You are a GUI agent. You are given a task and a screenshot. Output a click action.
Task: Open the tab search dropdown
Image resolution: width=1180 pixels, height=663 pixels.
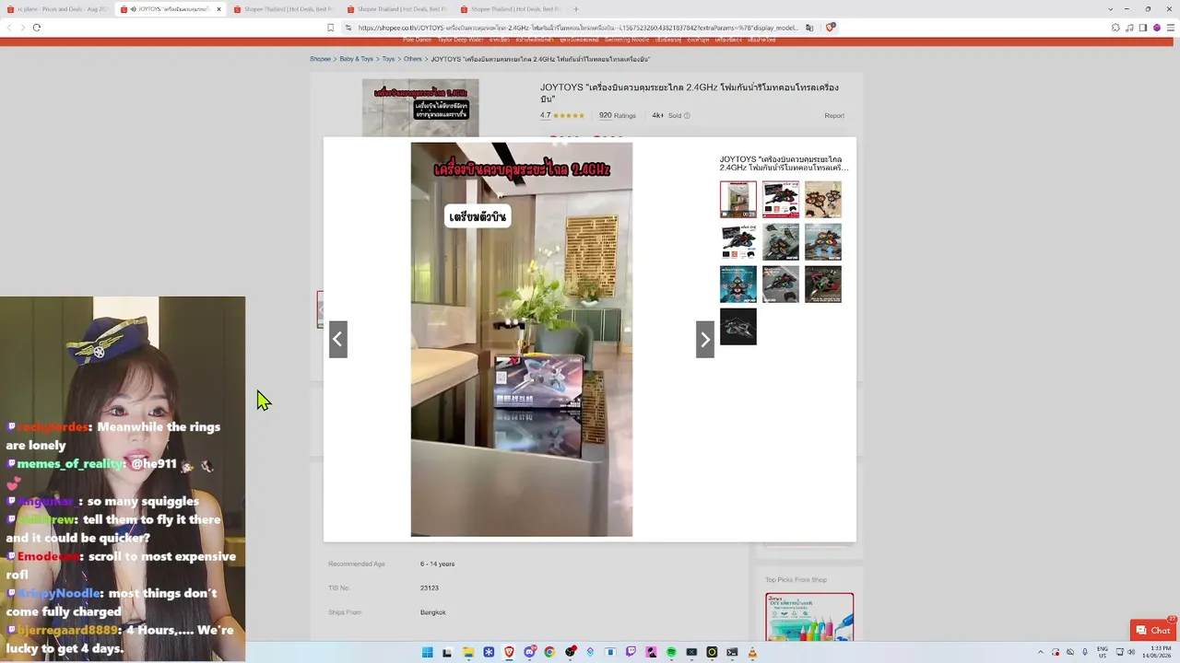click(x=1111, y=9)
